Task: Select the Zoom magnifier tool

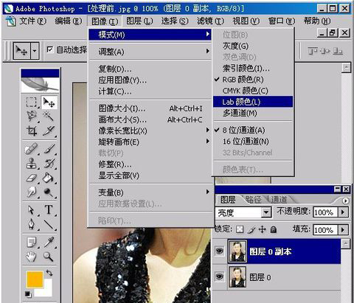Action: 49,257
